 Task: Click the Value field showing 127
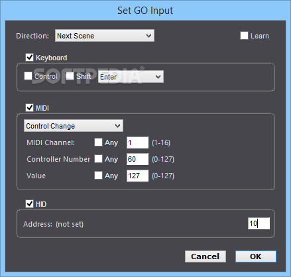pyautogui.click(x=137, y=176)
